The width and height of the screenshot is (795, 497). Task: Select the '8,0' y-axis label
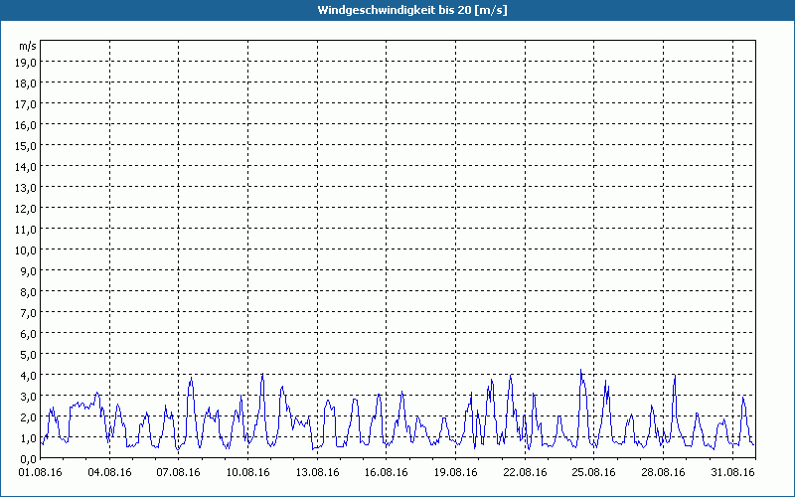pos(28,292)
